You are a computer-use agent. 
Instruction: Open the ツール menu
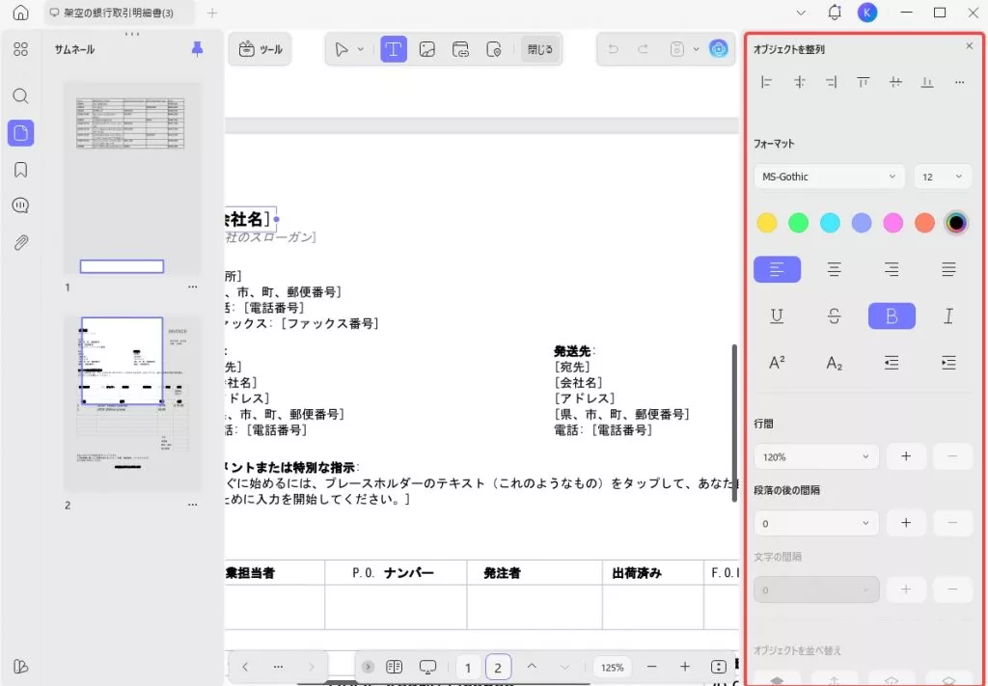[260, 48]
